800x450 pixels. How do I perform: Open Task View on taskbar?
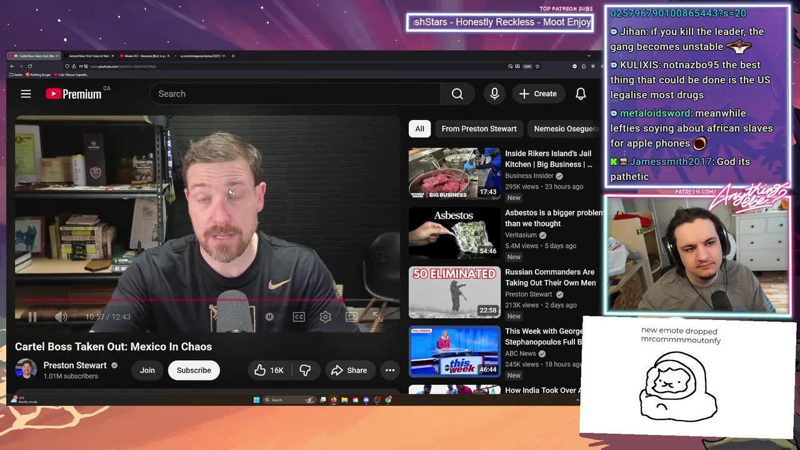(323, 400)
